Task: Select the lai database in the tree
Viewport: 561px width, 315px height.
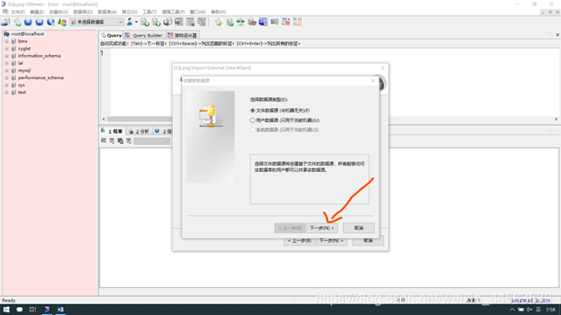Action: (20, 63)
